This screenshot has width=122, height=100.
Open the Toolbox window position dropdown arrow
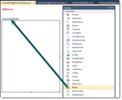coord(108,8)
